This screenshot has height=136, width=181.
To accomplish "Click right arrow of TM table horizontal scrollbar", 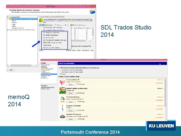I will click(91, 41).
